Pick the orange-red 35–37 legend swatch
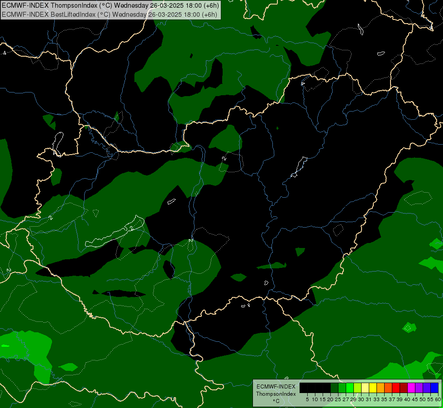The image size is (443, 408). 388,388
